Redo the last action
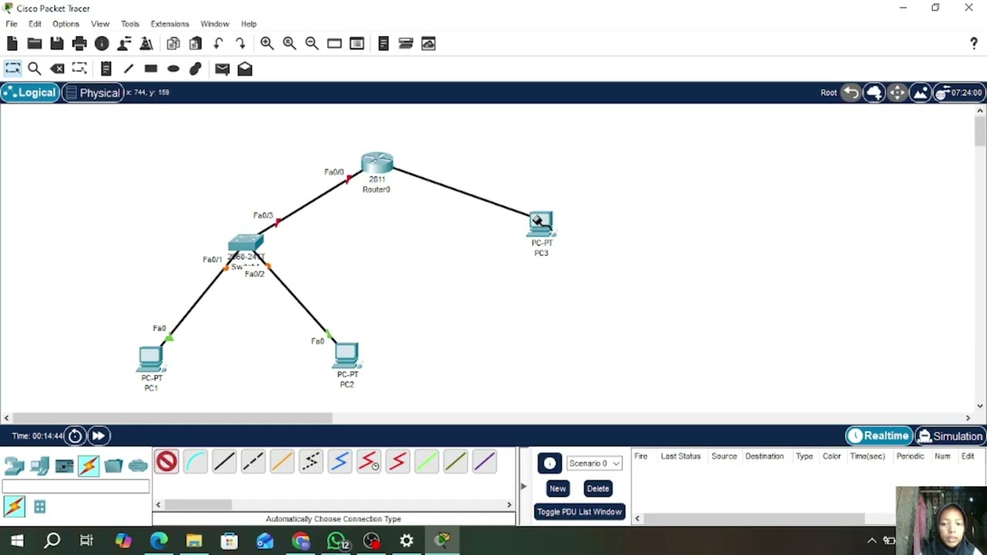Screen dimensions: 987x555 (x=241, y=44)
